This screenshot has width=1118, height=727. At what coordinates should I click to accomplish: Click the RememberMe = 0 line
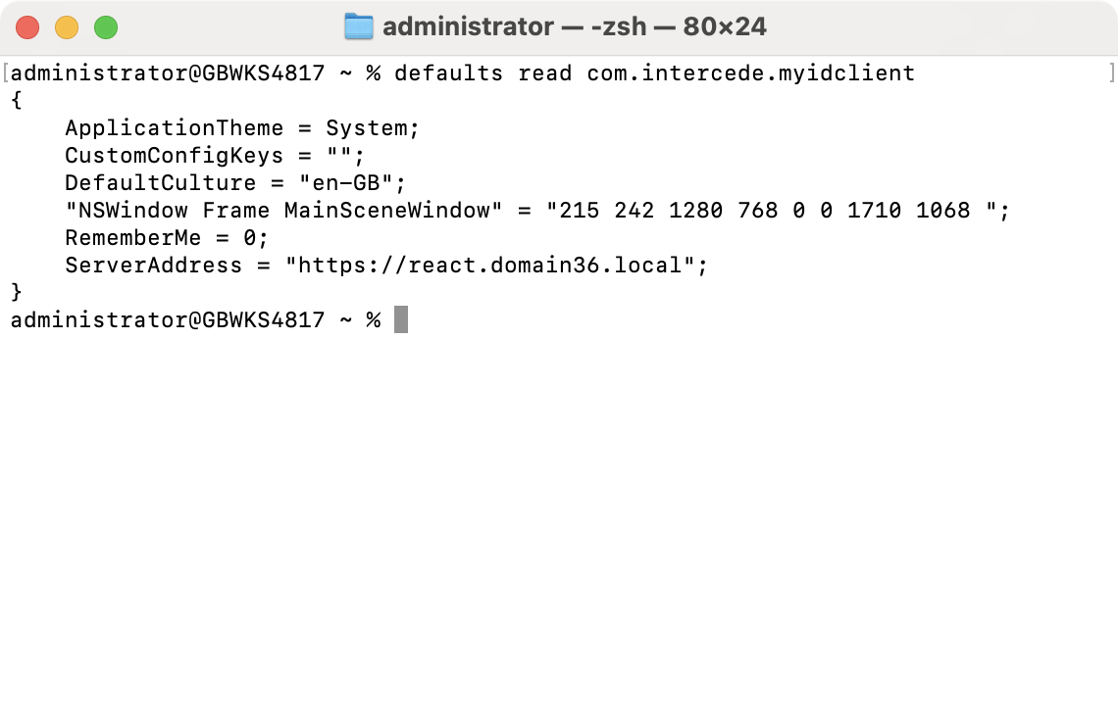click(x=167, y=238)
